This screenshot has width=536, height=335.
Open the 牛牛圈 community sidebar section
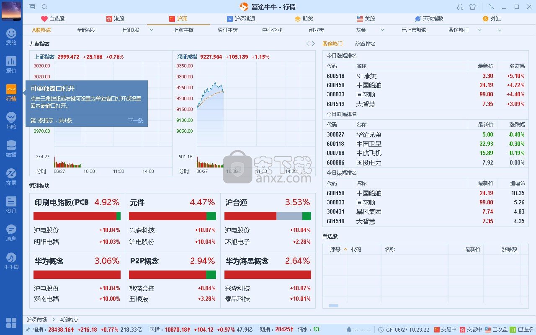tap(11, 261)
